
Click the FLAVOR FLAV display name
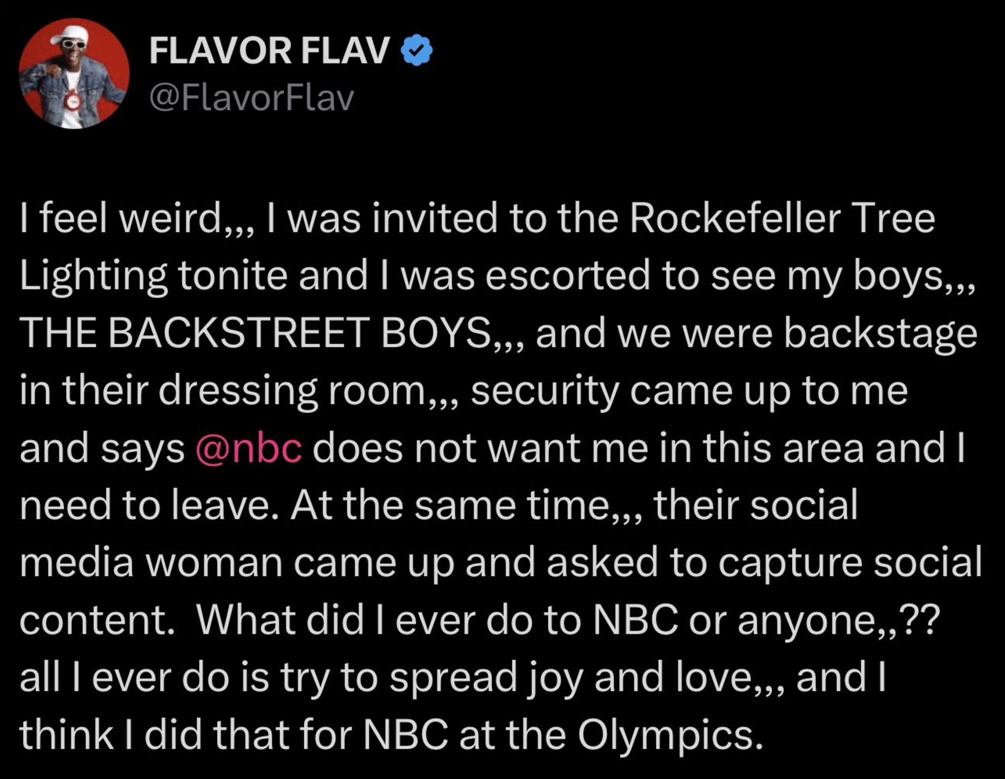(269, 51)
